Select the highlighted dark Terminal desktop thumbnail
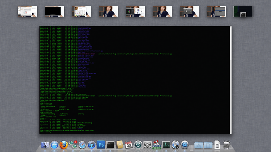Screen dimensions: 271x152 point(243,11)
